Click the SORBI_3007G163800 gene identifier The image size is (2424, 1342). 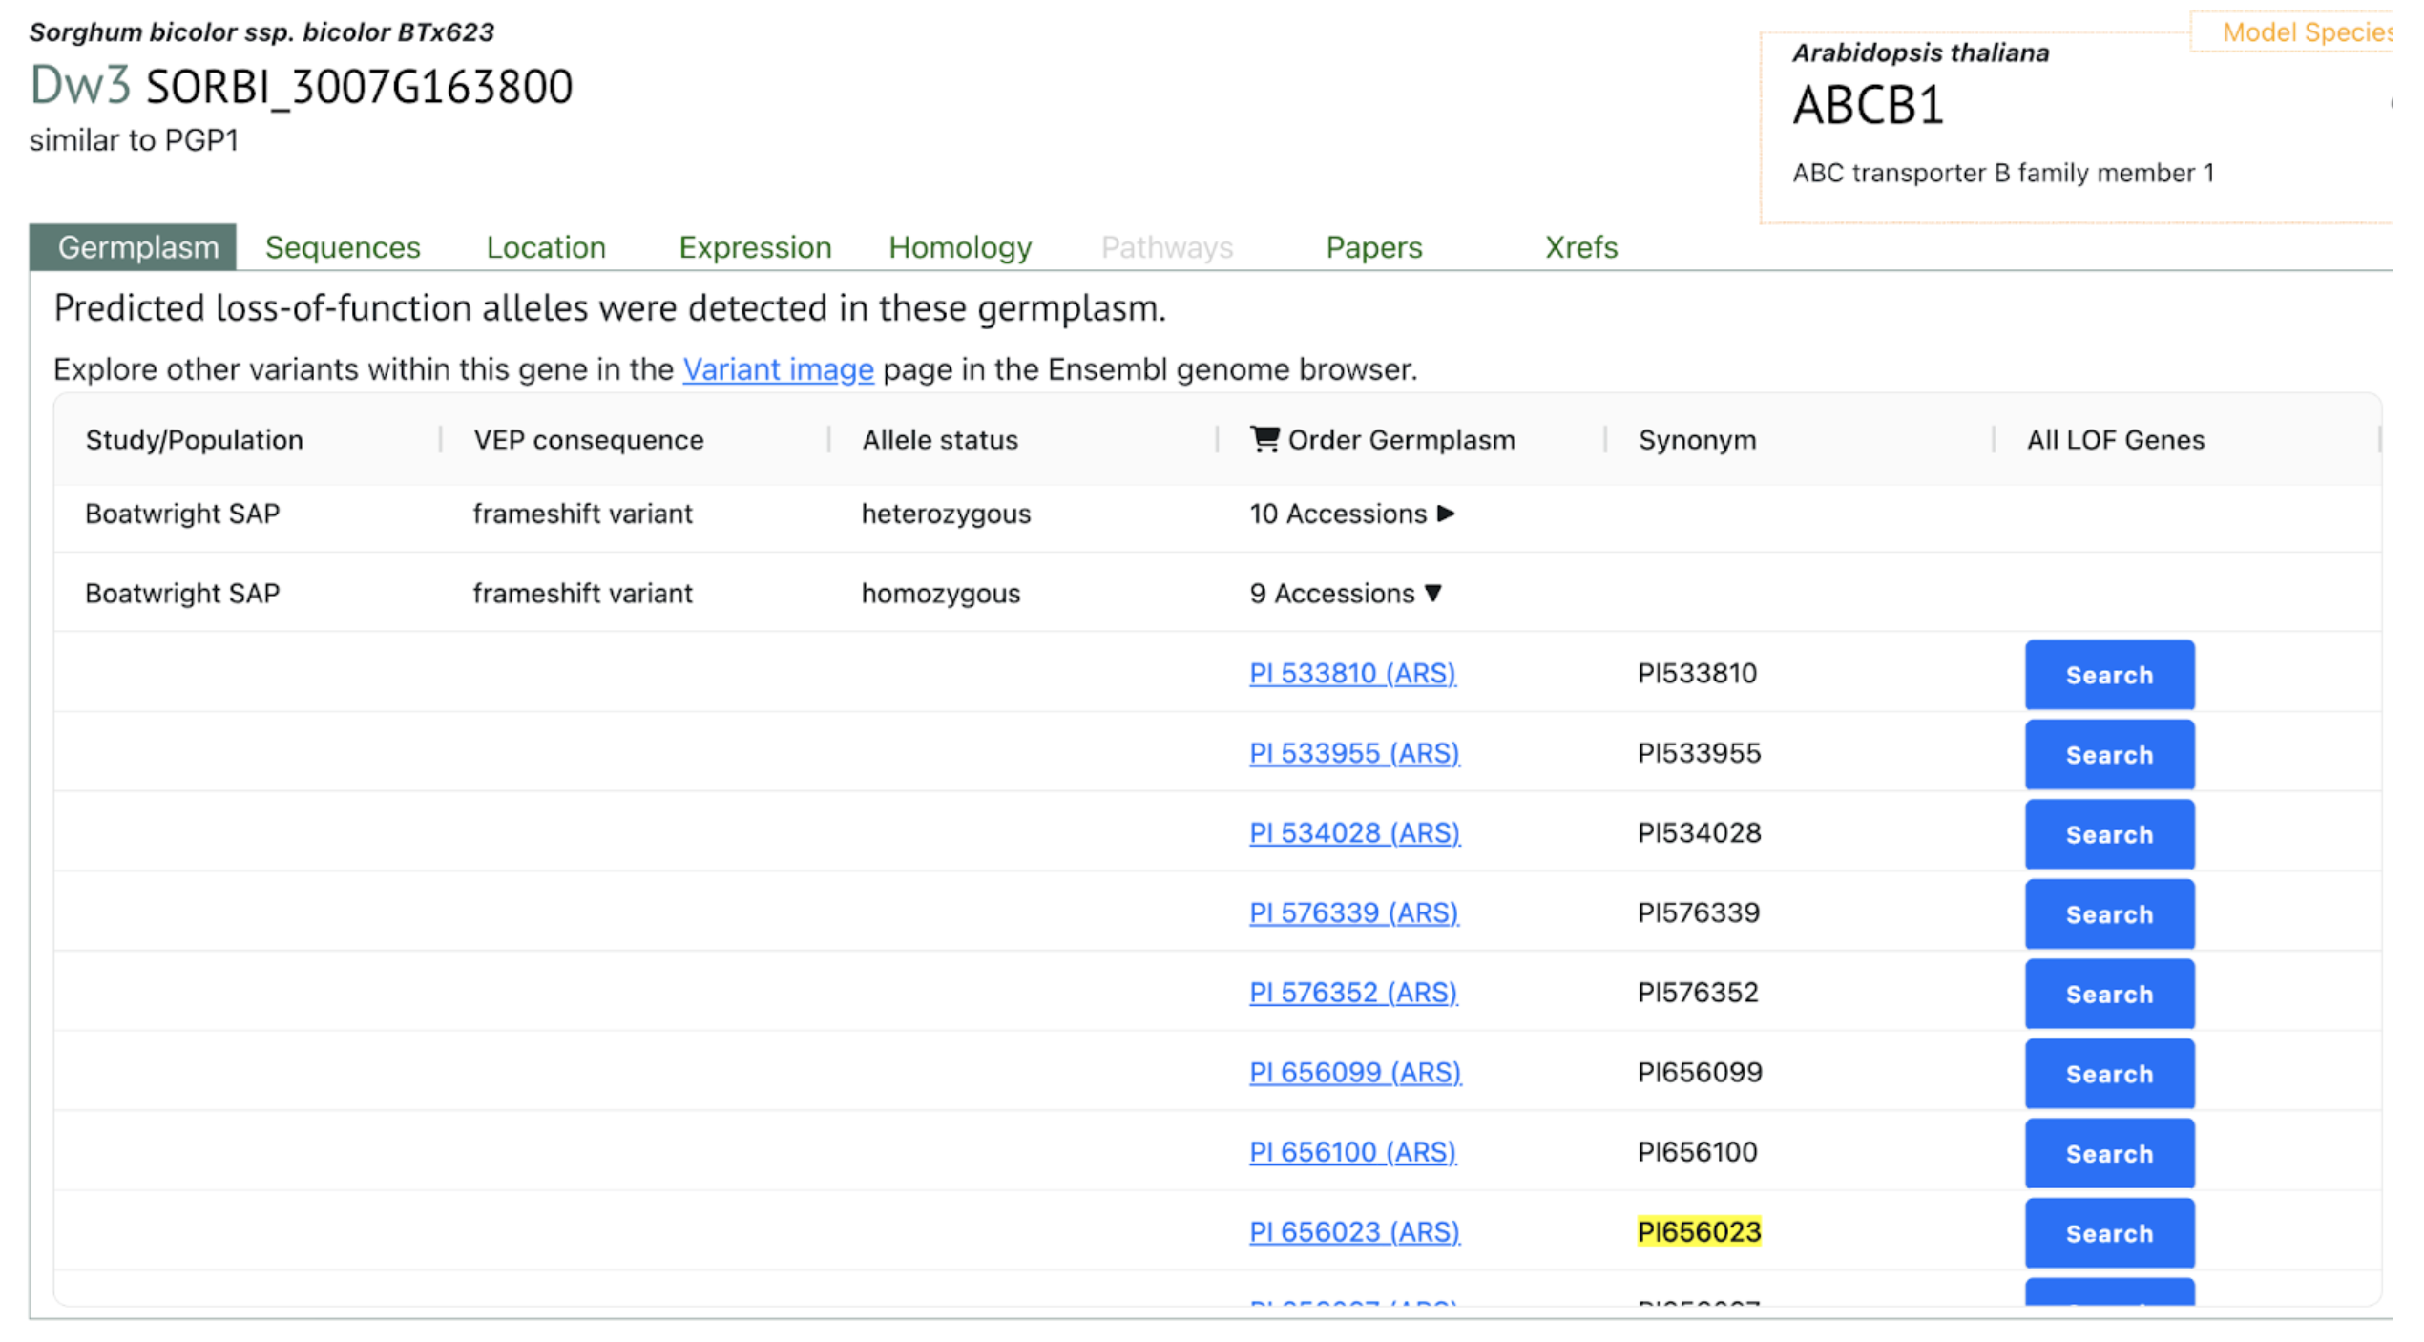click(x=360, y=87)
